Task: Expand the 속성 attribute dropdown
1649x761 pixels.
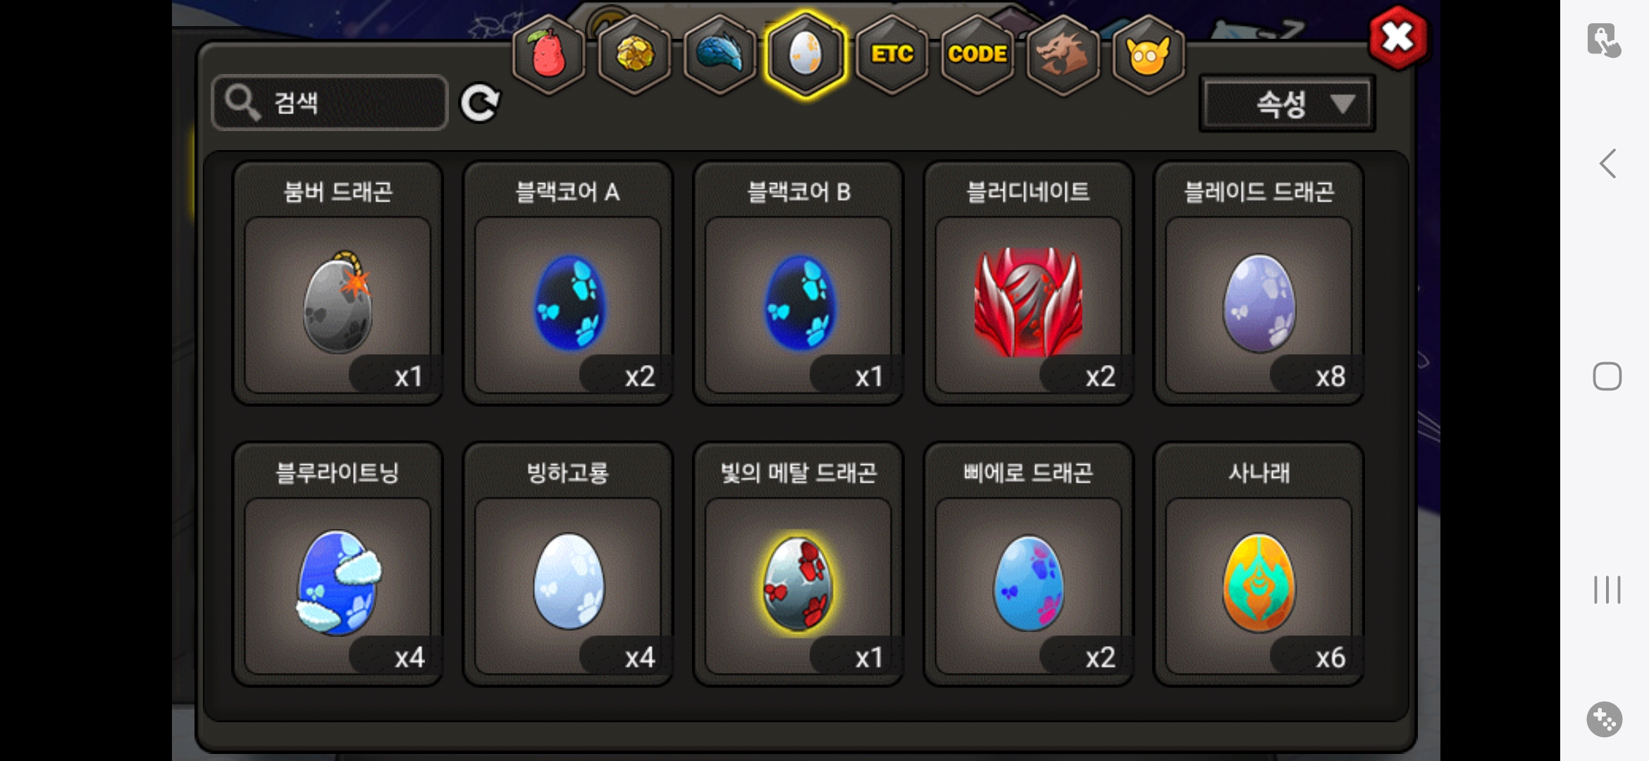Action: coord(1287,104)
